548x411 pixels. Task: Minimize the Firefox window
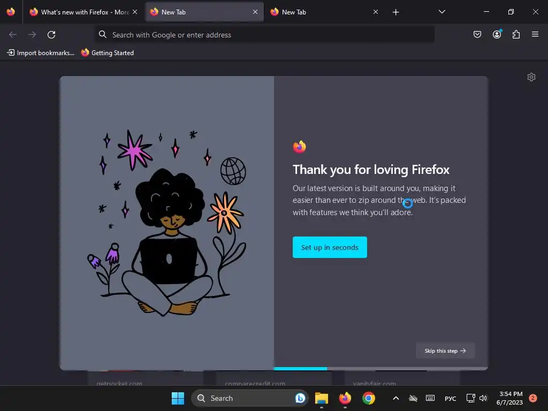486,12
